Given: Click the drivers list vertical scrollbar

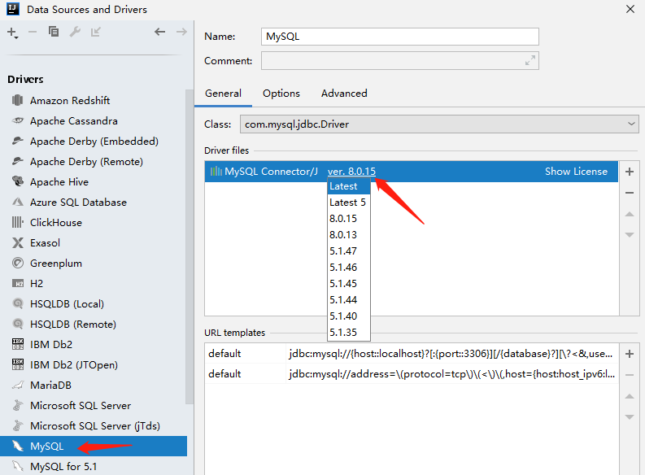Looking at the screenshot, I should click(x=190, y=246).
